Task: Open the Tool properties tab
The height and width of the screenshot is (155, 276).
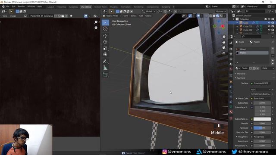Action: tap(231, 43)
